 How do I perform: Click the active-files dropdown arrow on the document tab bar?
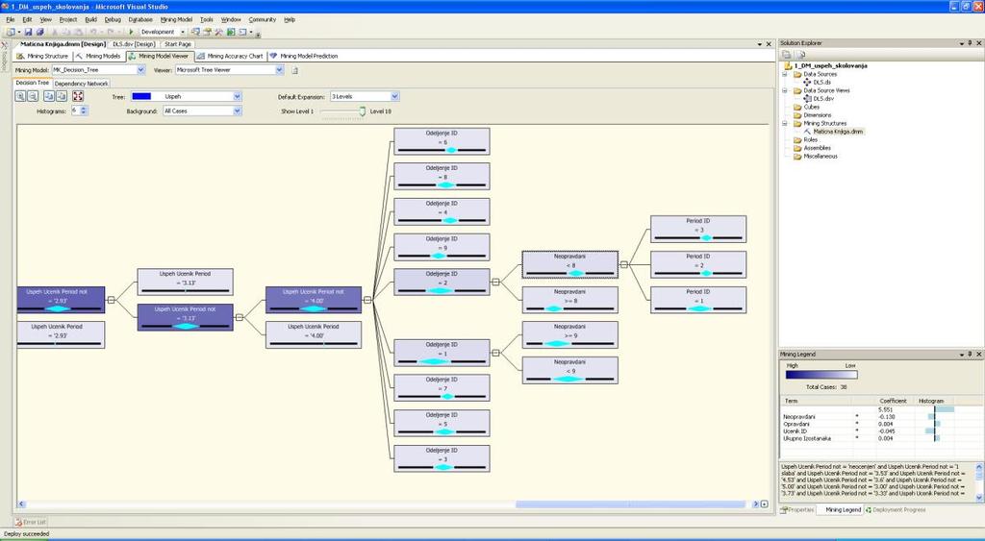(x=758, y=44)
